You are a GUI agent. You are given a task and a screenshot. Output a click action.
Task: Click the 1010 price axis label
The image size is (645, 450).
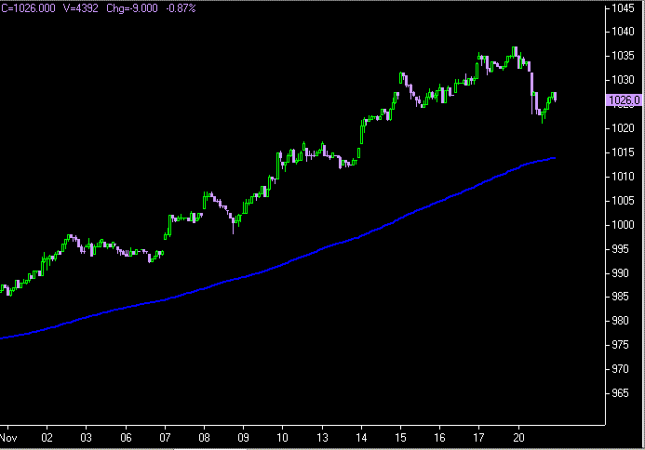tap(623, 177)
